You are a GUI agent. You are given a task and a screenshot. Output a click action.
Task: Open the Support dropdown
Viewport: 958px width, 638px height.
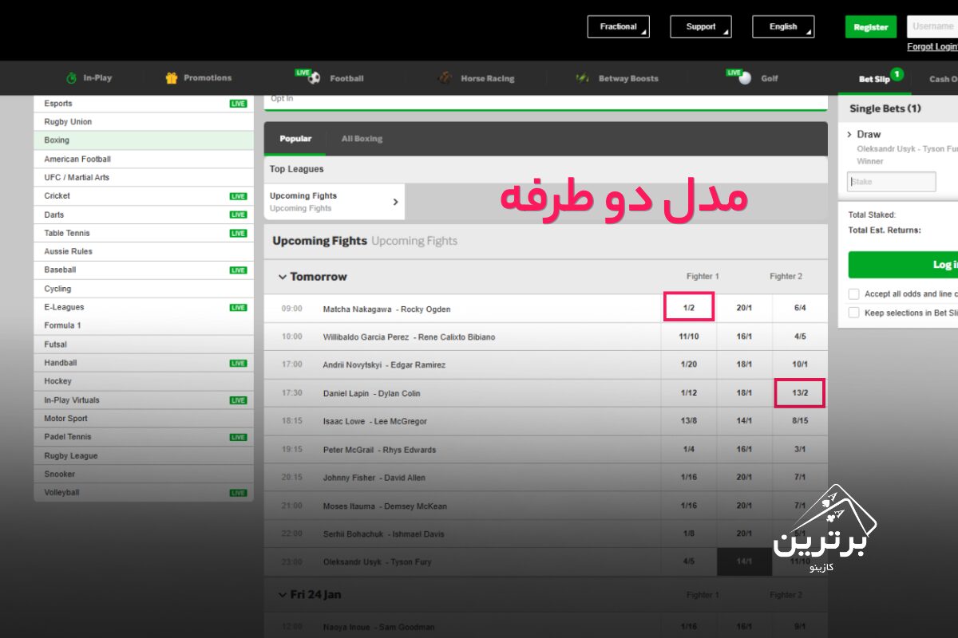pyautogui.click(x=701, y=26)
